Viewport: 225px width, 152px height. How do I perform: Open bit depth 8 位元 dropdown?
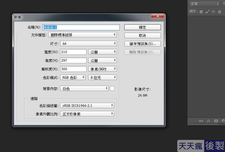click(x=103, y=77)
